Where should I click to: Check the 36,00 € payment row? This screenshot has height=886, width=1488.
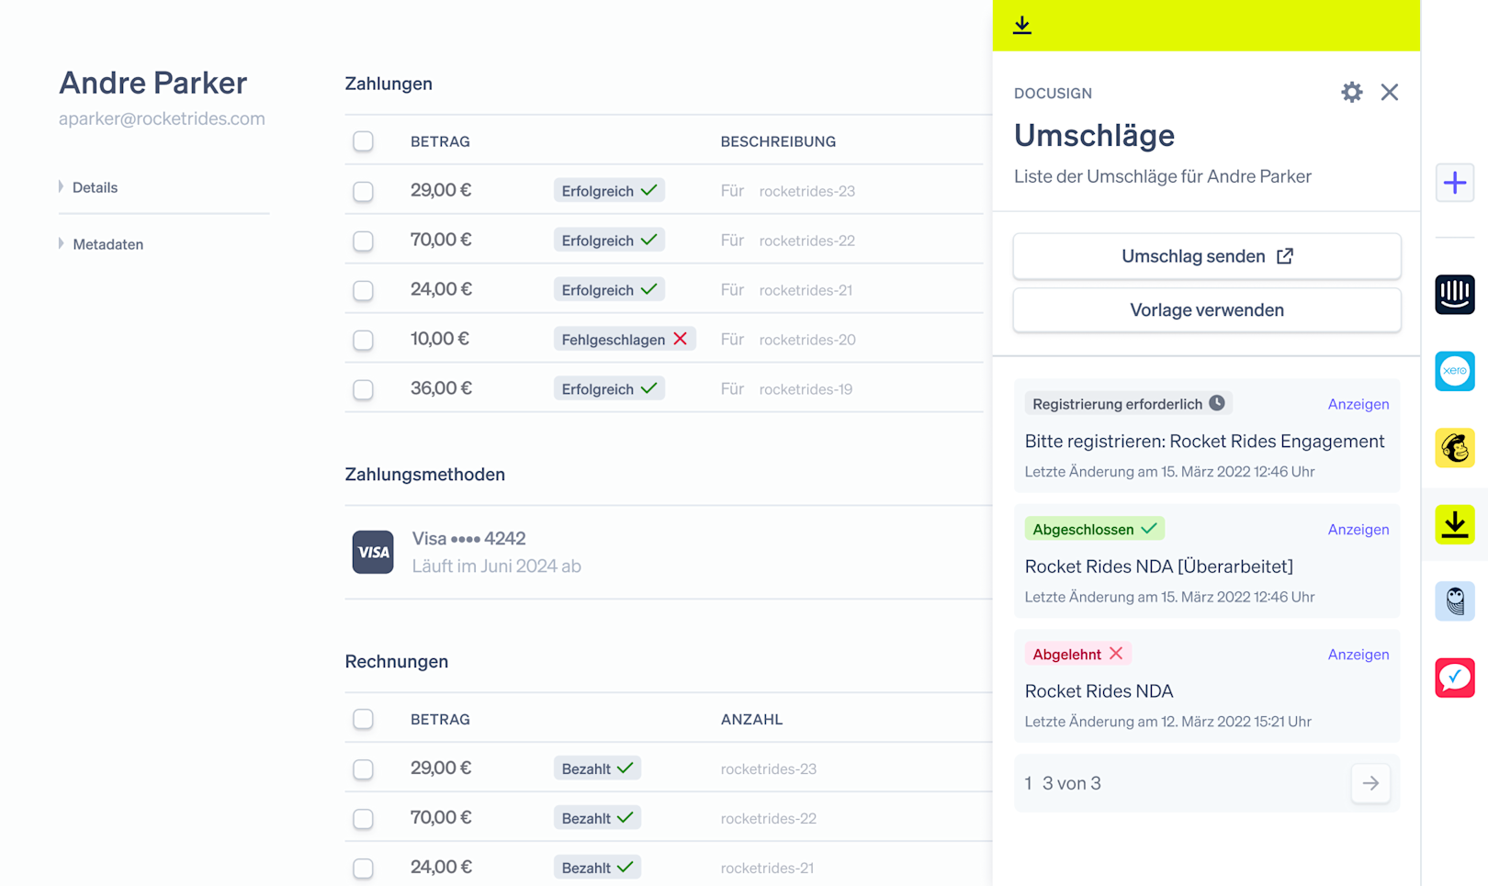pyautogui.click(x=363, y=389)
